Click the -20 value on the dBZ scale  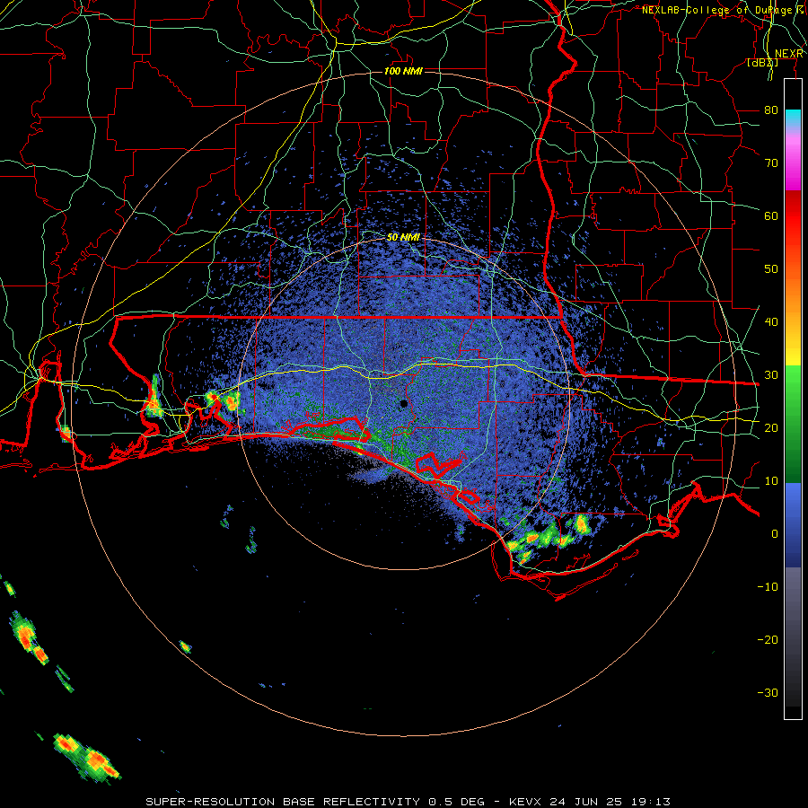pyautogui.click(x=768, y=640)
